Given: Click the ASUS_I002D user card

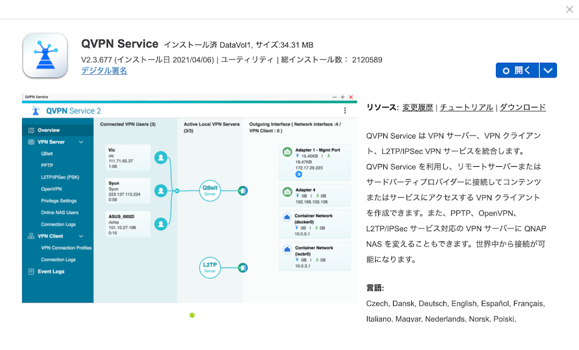Looking at the screenshot, I should [x=128, y=224].
